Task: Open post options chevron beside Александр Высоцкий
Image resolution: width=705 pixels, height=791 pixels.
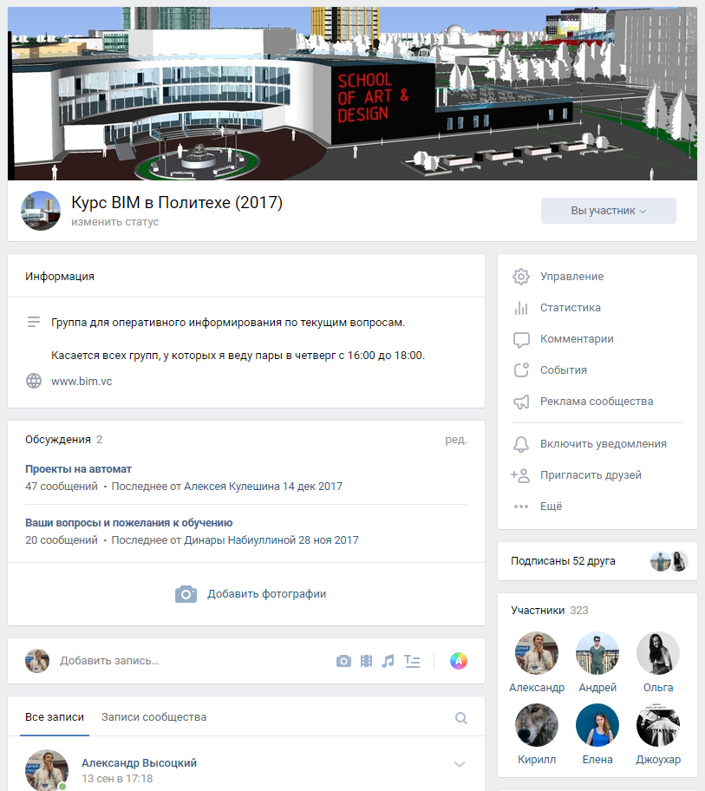Action: click(460, 764)
